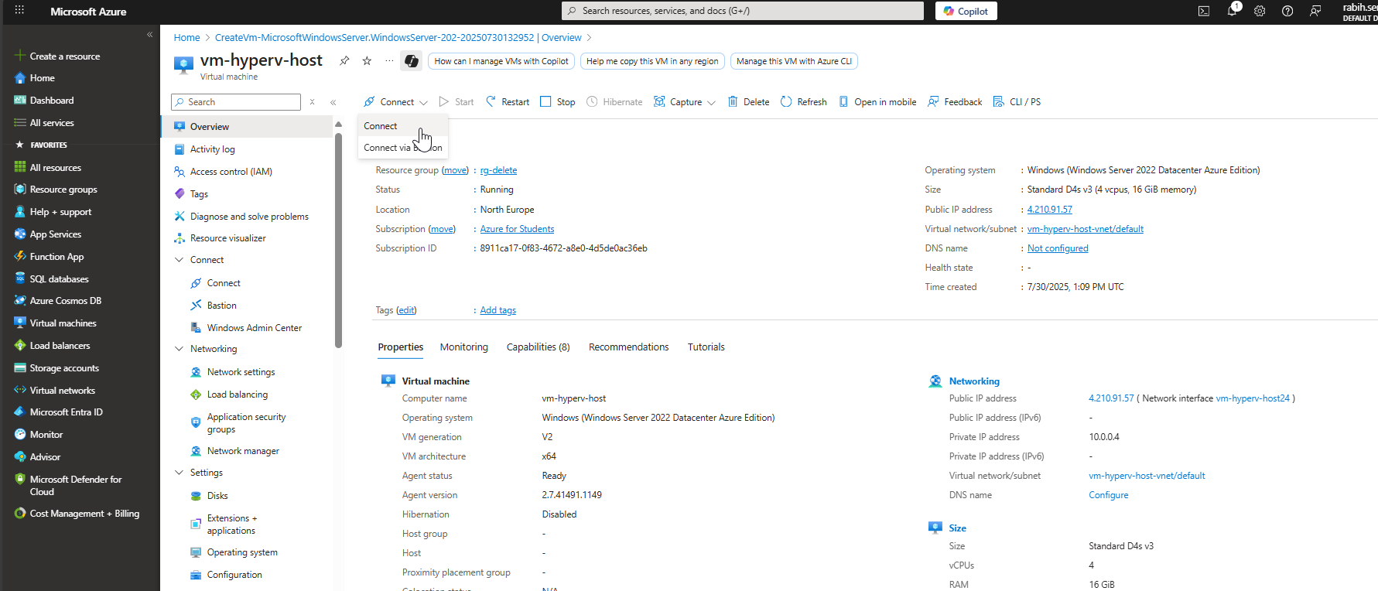Open the Connect toolbar dropdown
The width and height of the screenshot is (1378, 591).
point(395,102)
